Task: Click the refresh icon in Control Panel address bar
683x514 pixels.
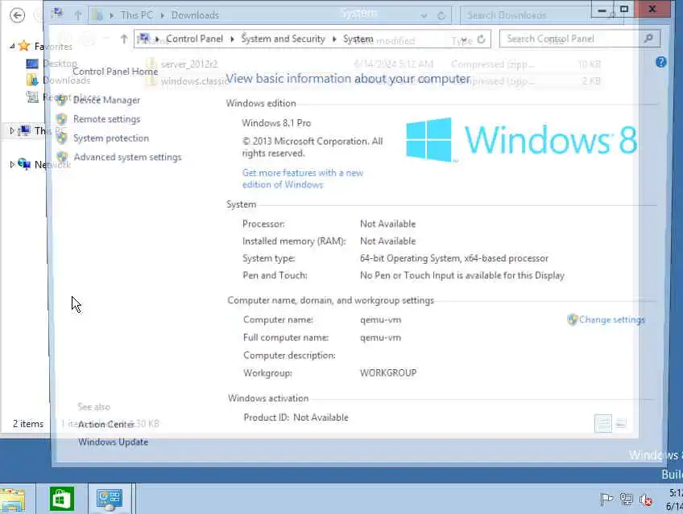Action: tap(482, 39)
